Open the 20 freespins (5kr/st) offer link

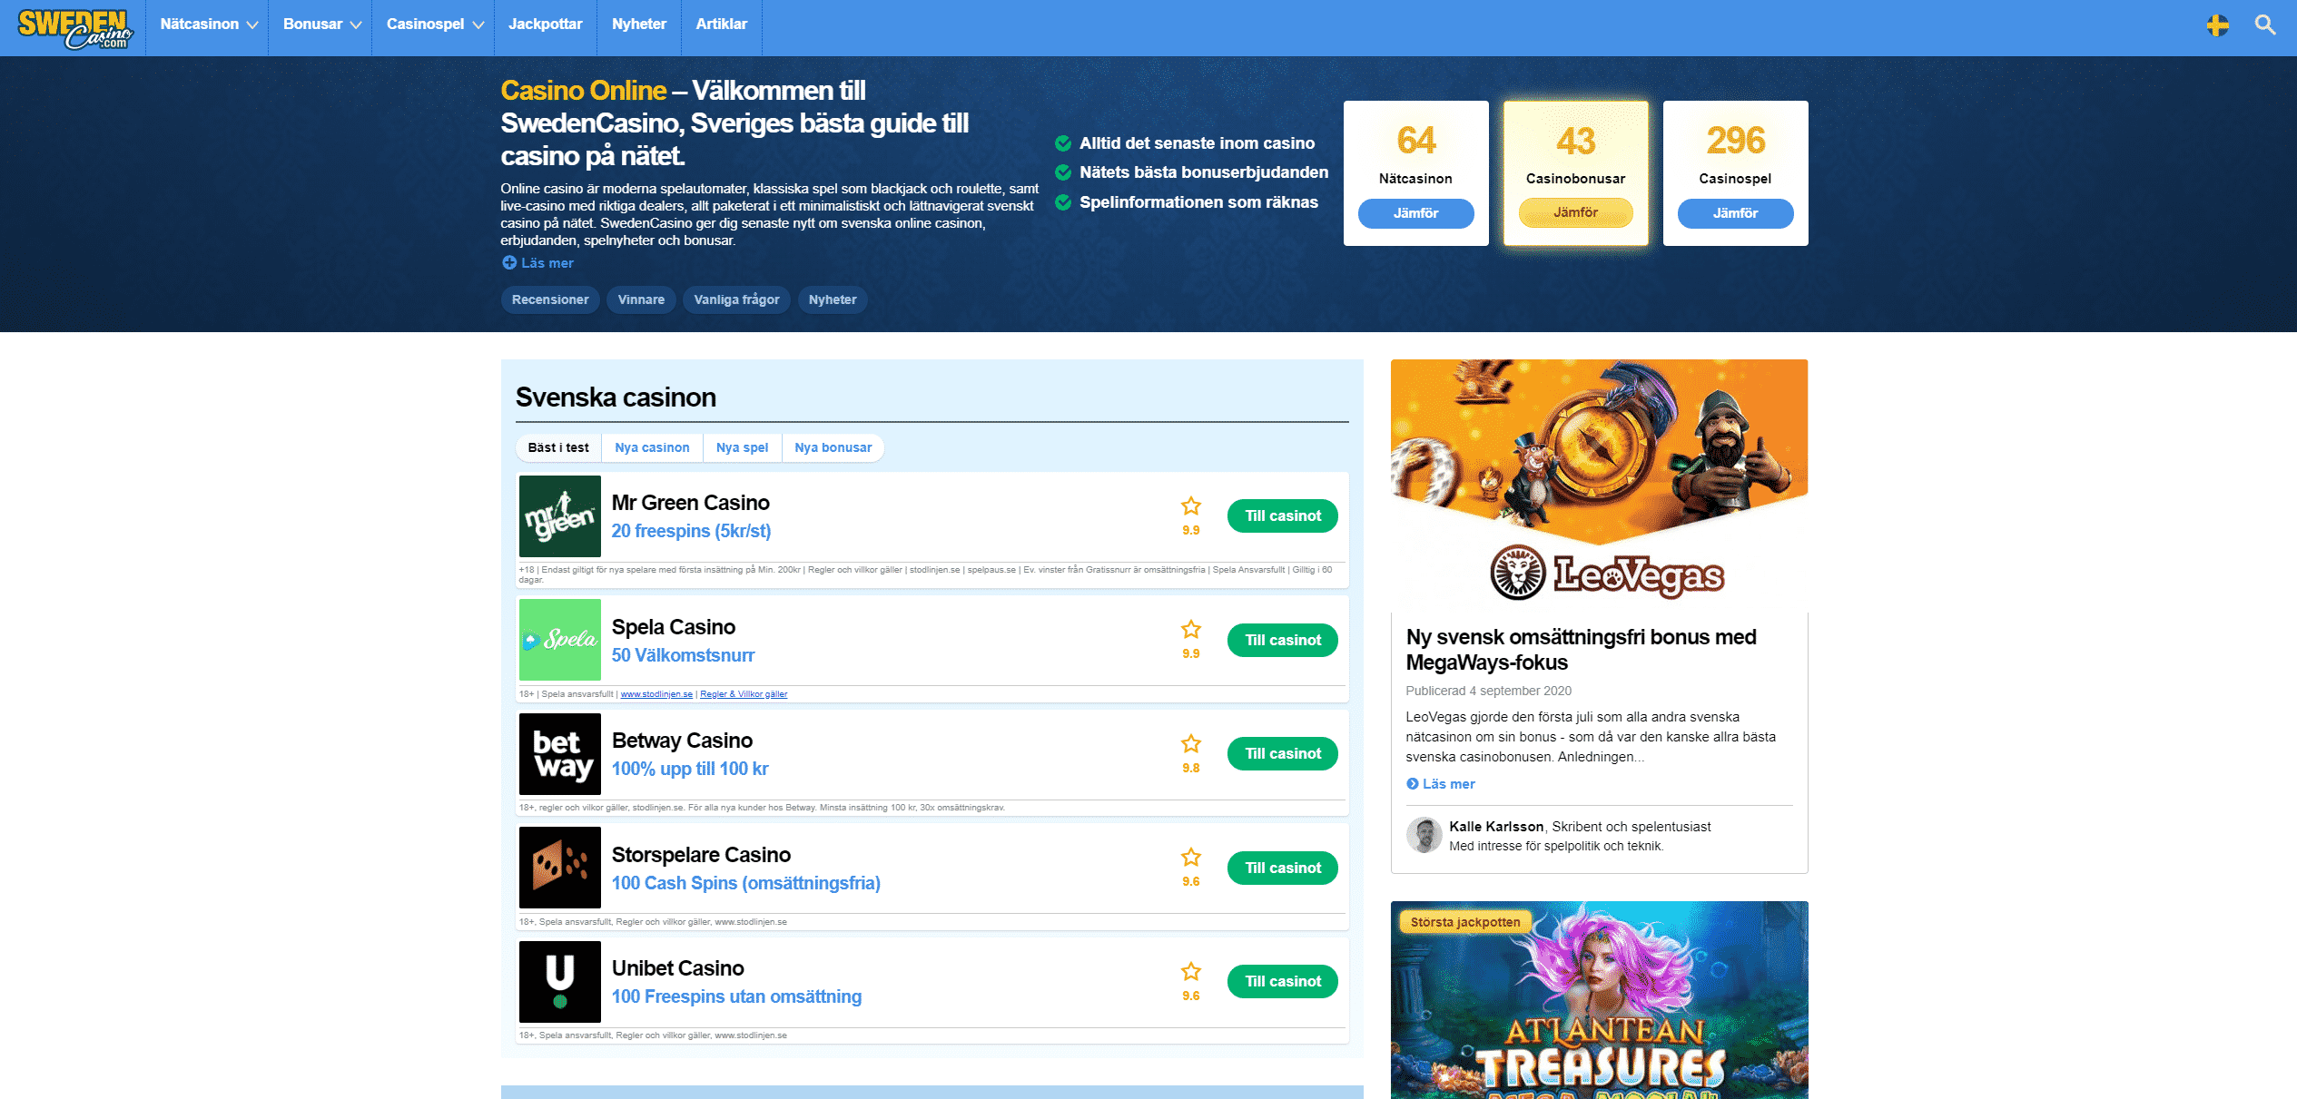click(691, 531)
